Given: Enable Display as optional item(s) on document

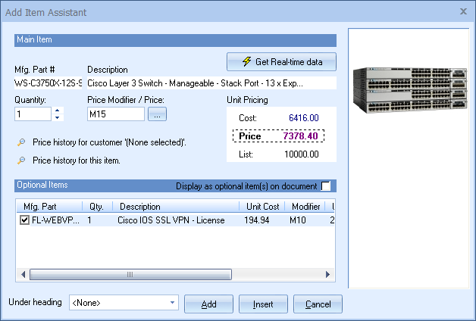Looking at the screenshot, I should pyautogui.click(x=326, y=186).
